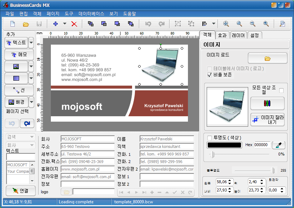Open print preview from the toolbar
The height and width of the screenshot is (208, 294).
282,24
